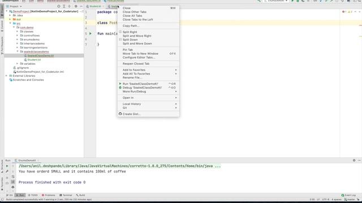Select EnumsDemoKt tab in Run panel
The width and height of the screenshot is (362, 203).
click(x=27, y=160)
